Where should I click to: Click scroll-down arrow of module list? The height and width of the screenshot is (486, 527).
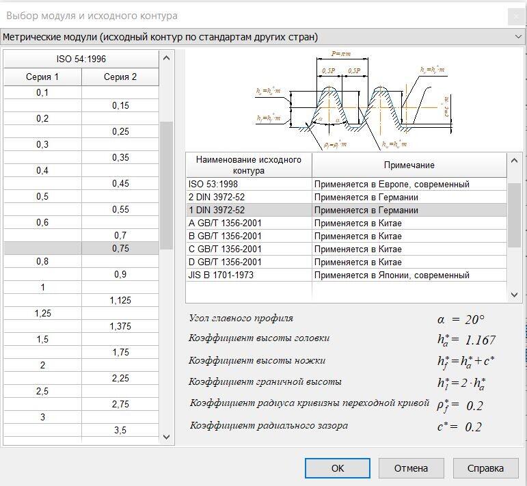[166, 437]
